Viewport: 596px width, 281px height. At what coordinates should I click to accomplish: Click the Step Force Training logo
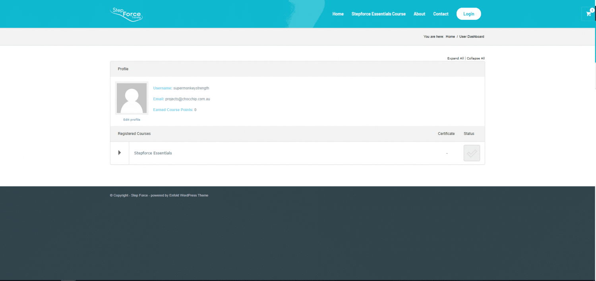[x=126, y=14]
